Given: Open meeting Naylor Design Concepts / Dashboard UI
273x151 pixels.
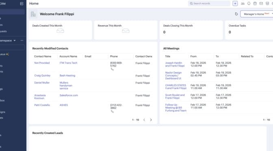Looking at the screenshot, I should (173, 75).
